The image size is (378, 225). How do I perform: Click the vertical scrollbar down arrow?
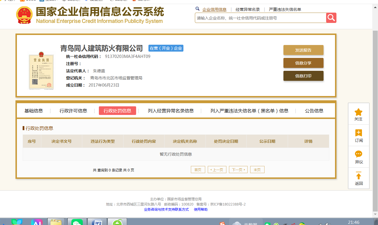(375, 214)
